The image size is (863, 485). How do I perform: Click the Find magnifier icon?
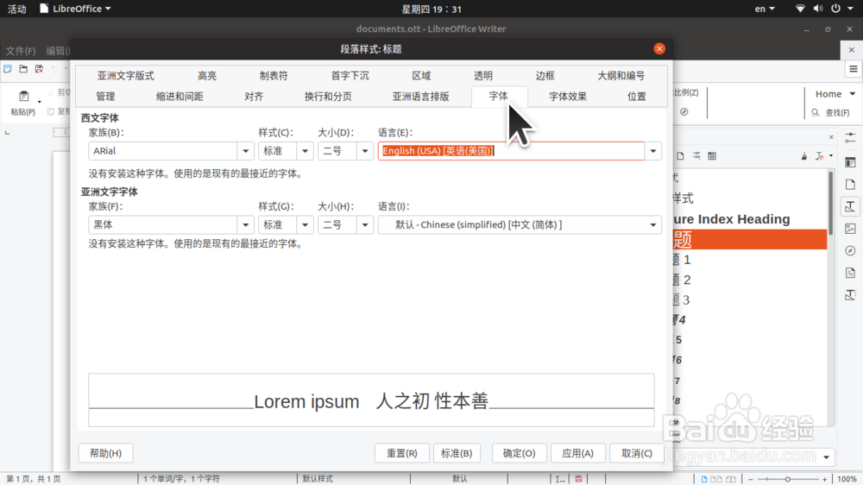tap(816, 112)
